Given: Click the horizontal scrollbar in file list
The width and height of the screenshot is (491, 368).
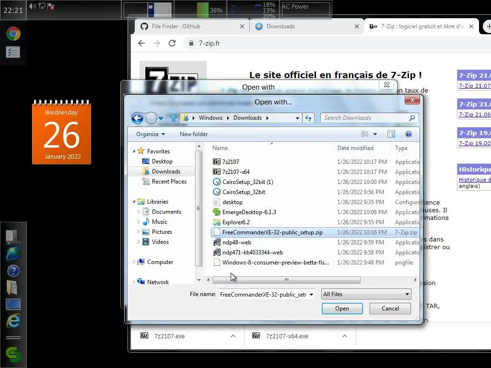Looking at the screenshot, I should [x=287, y=280].
